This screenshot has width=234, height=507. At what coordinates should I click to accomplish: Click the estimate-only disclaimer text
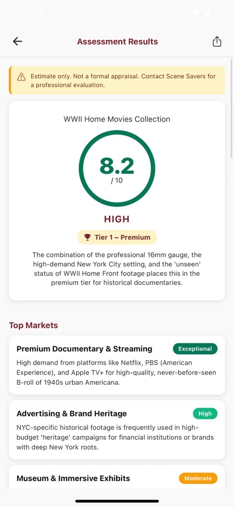[x=123, y=81]
